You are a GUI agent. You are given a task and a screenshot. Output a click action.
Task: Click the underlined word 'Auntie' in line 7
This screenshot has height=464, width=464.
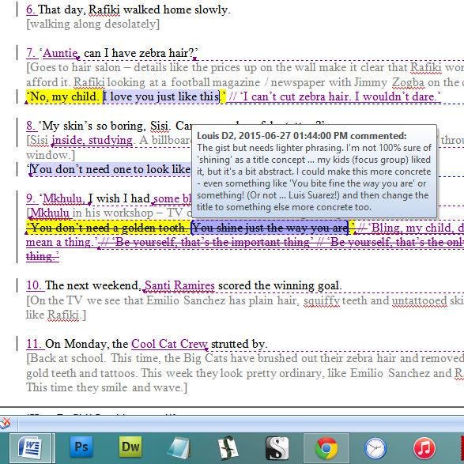click(60, 53)
